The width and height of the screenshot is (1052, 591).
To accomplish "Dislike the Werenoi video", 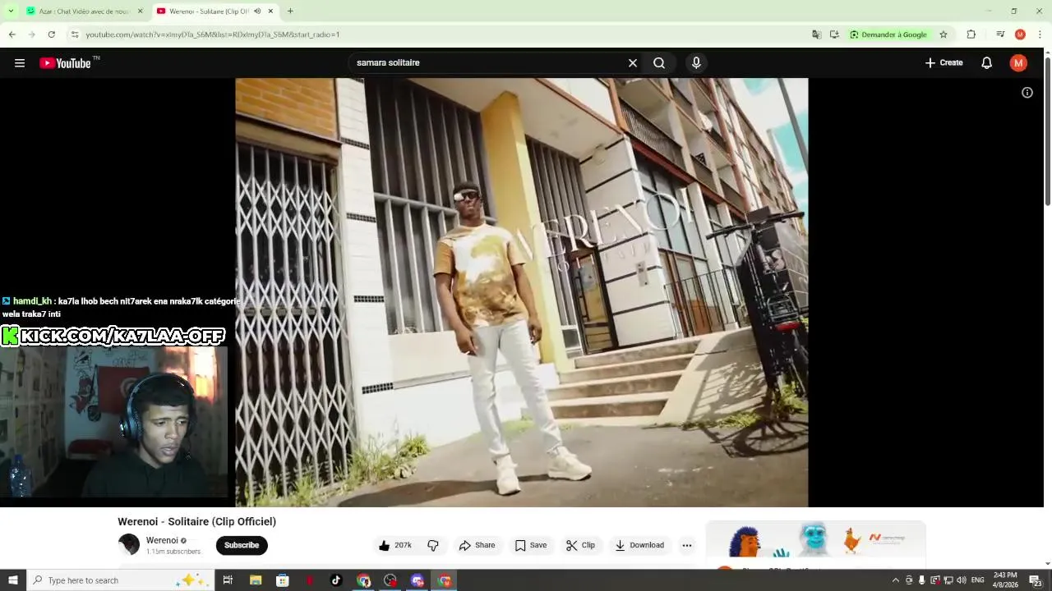I will click(433, 545).
